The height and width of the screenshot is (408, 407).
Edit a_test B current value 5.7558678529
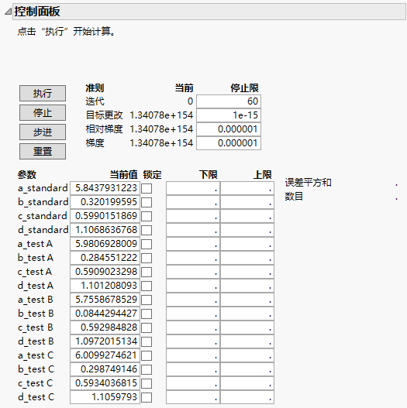105,300
